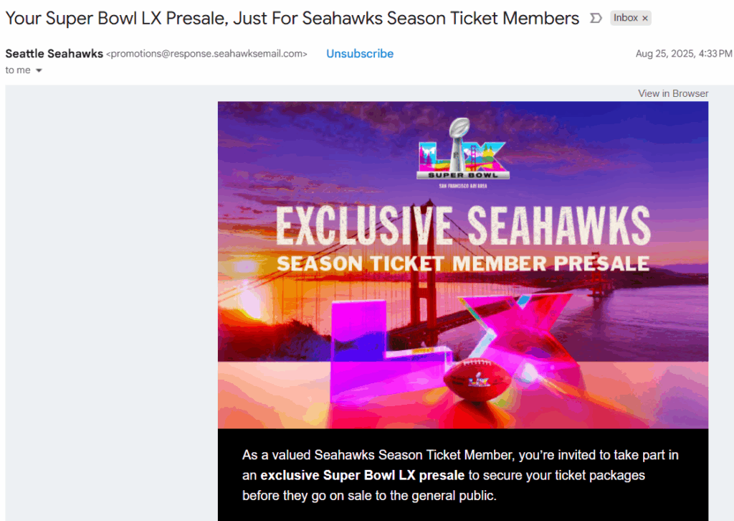The height and width of the screenshot is (521, 734).
Task: Click the Unsubscribe link
Action: 360,54
